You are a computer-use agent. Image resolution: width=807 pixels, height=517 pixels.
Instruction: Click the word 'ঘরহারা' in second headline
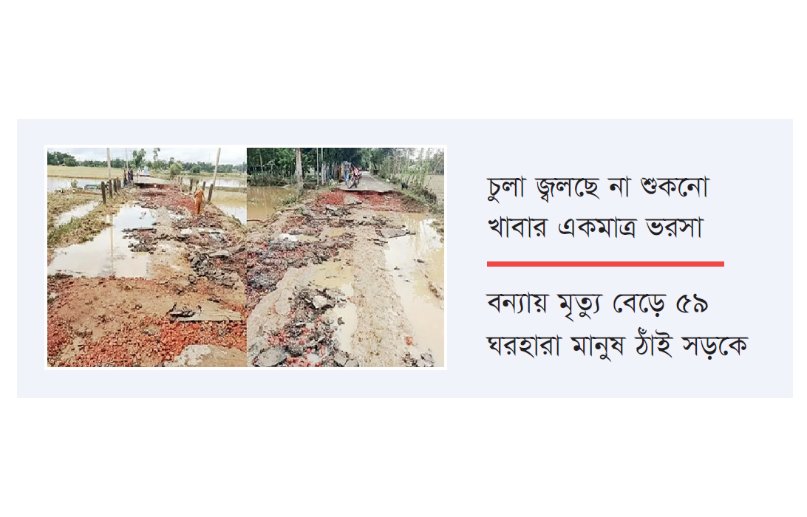(523, 345)
